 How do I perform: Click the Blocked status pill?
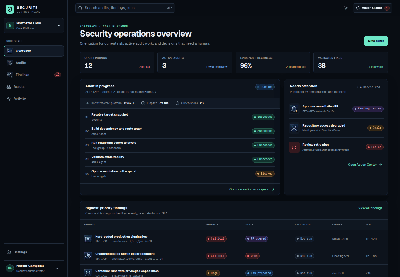pyautogui.click(x=265, y=174)
